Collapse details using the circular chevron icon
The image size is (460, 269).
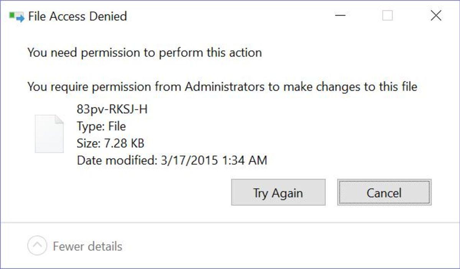[x=37, y=246]
